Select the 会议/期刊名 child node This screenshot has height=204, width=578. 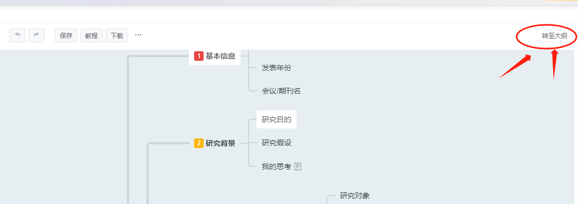(x=281, y=90)
